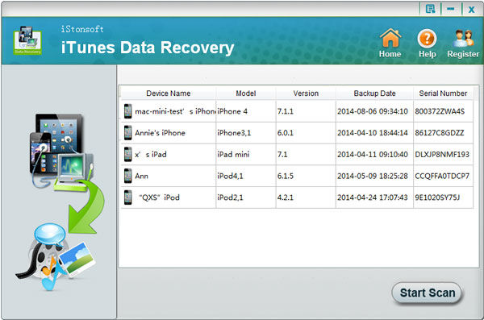
Task: Minimize the iTunes Data Recovery window
Action: pyautogui.click(x=451, y=9)
